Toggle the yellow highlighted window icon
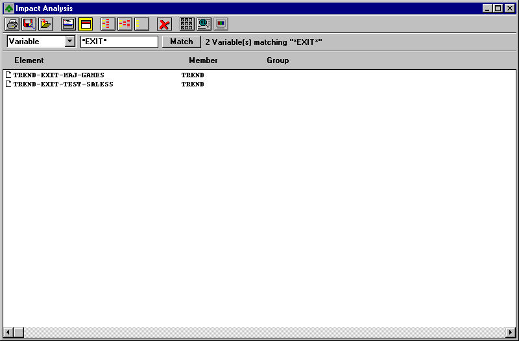 [x=85, y=25]
